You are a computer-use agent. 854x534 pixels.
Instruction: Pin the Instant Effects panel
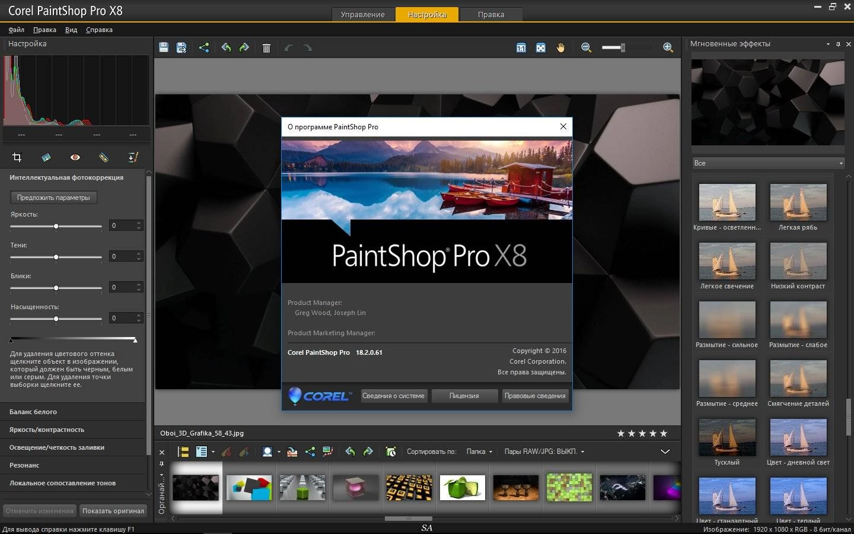838,44
